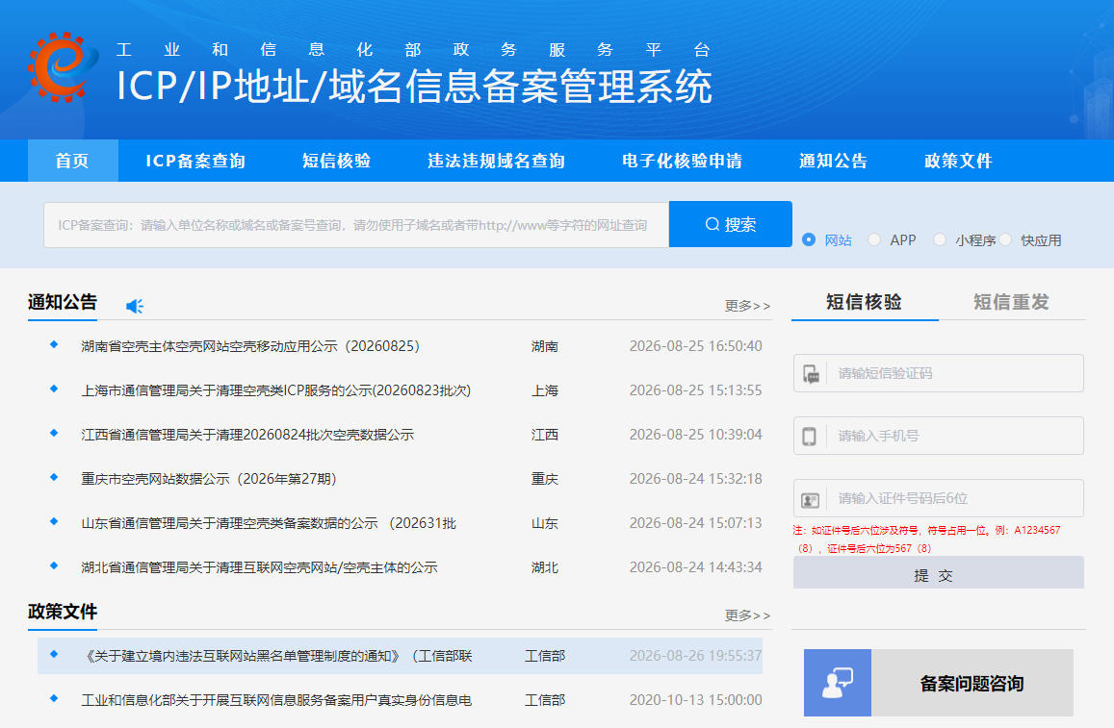This screenshot has height=728, width=1114.
Task: Open 电子化核验申请 in the navigation bar
Action: click(x=682, y=161)
